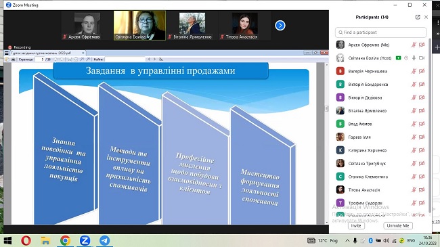Click the Unmute Me button
This screenshot has height=247, width=440.
(x=398, y=225)
